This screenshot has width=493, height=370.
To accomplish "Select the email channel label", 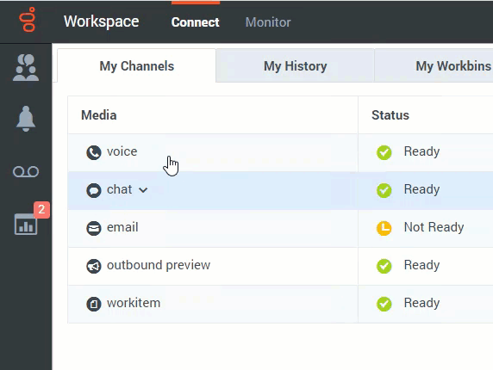I will [x=122, y=227].
